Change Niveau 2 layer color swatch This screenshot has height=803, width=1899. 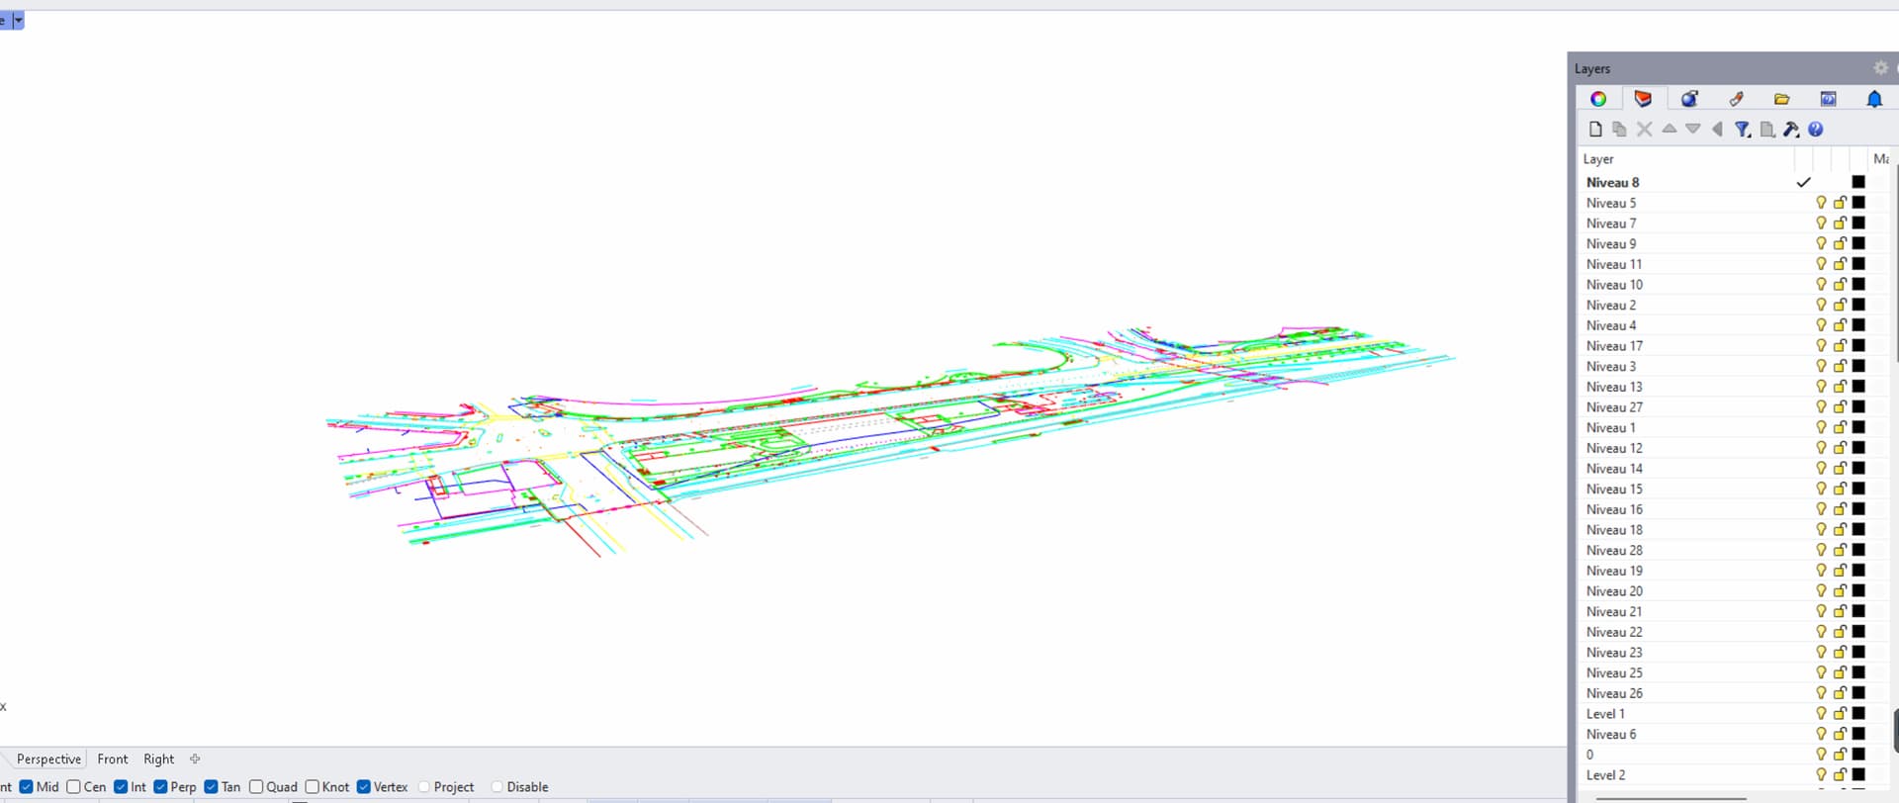click(x=1858, y=305)
